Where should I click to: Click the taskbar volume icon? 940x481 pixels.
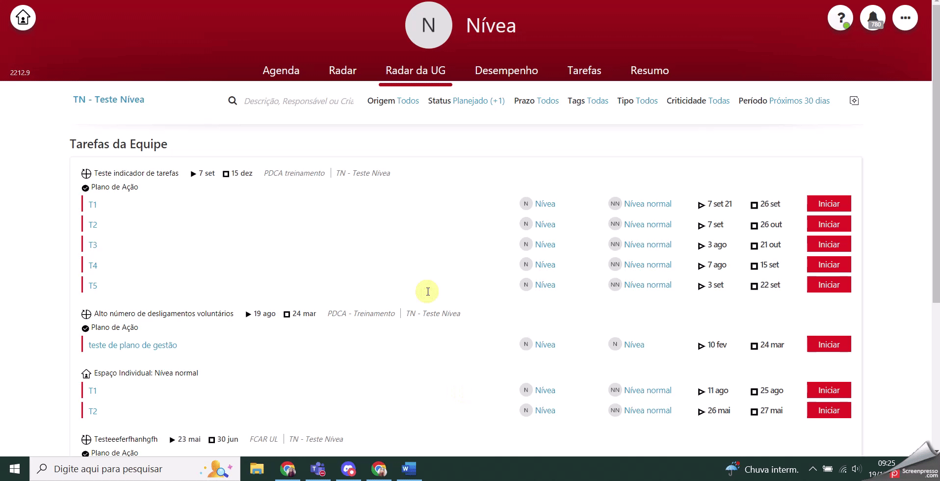857,469
